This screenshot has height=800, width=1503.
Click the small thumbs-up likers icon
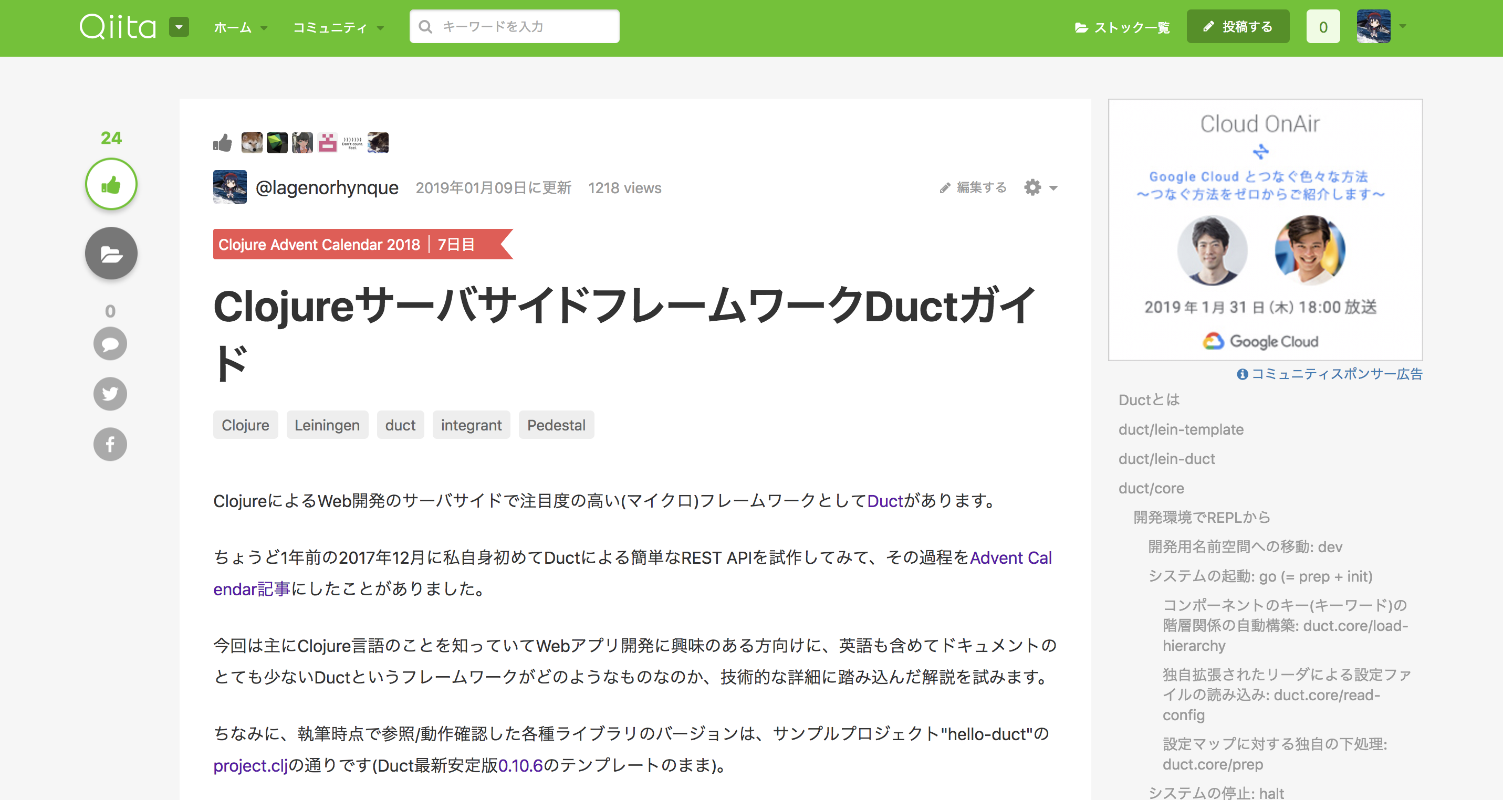222,143
